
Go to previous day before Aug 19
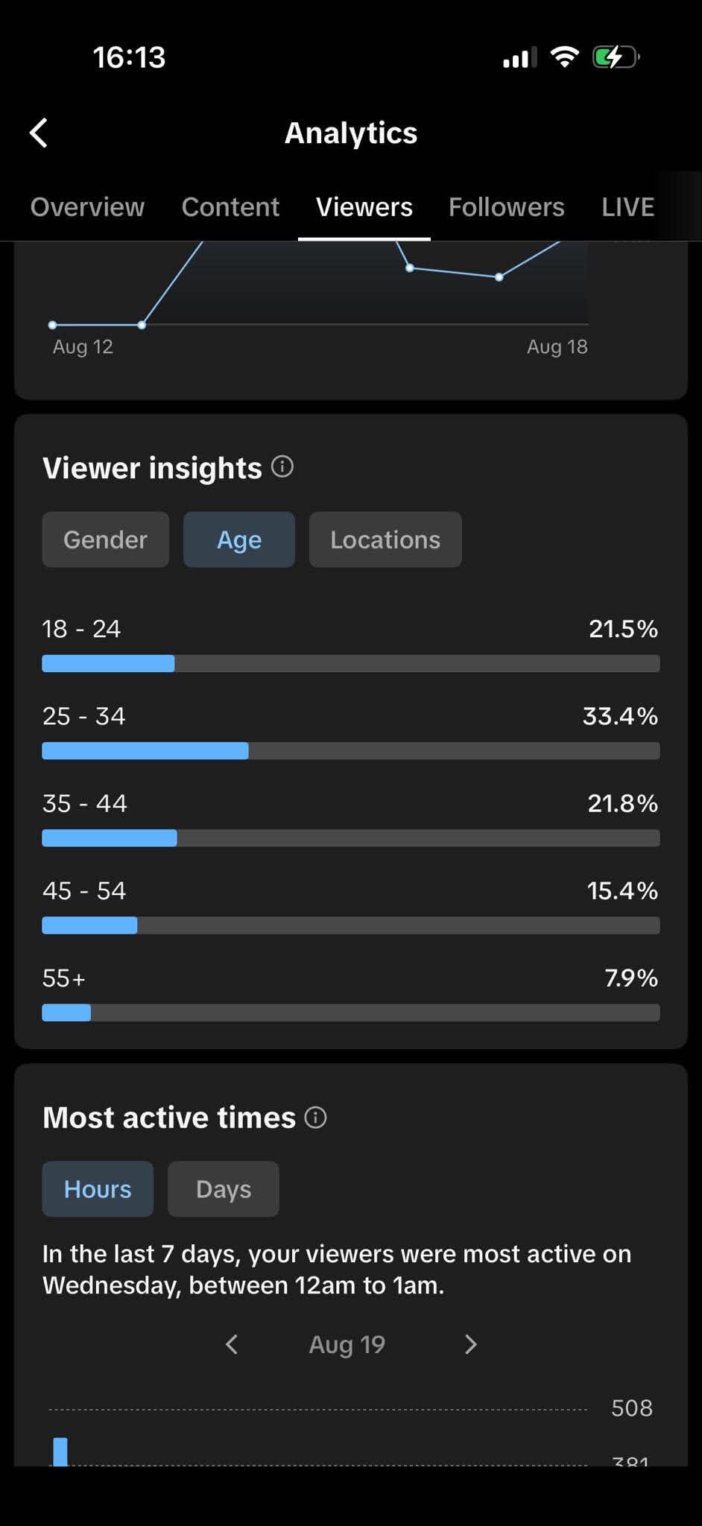[232, 1344]
